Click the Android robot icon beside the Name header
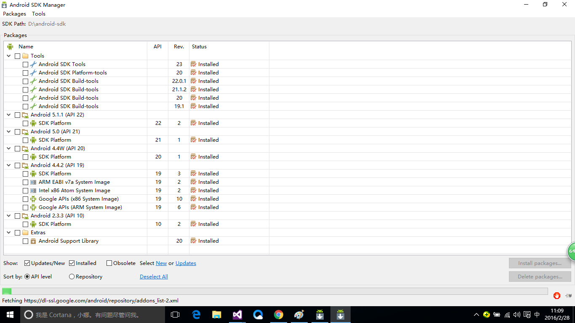Image resolution: width=575 pixels, height=323 pixels. 10,47
